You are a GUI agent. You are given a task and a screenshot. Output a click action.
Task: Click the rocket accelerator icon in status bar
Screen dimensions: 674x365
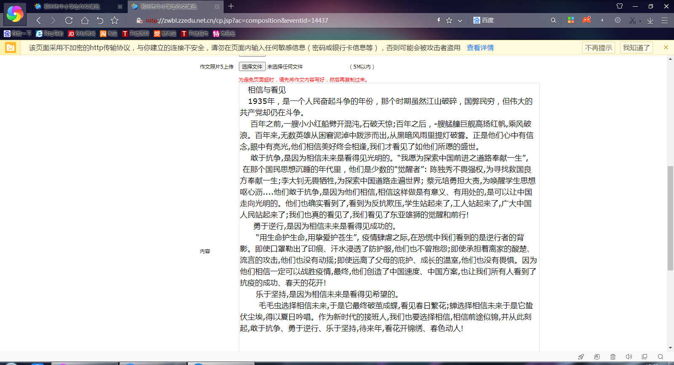(581, 357)
